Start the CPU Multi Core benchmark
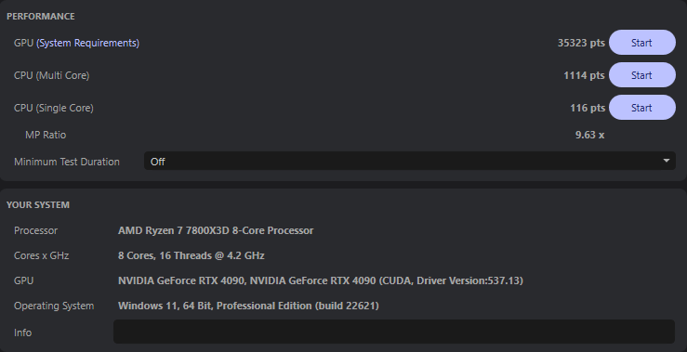Viewport: 687px width, 352px height. pos(642,75)
